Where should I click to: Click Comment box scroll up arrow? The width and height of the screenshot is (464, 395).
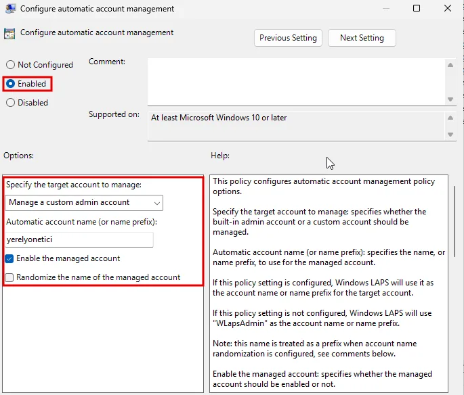tap(450, 65)
